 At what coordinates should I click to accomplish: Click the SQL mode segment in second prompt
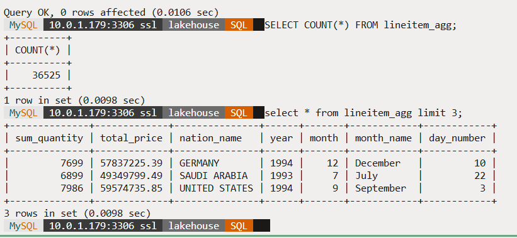(239, 113)
